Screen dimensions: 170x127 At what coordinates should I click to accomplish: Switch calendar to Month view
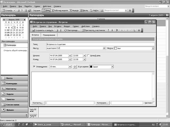[84, 10]
